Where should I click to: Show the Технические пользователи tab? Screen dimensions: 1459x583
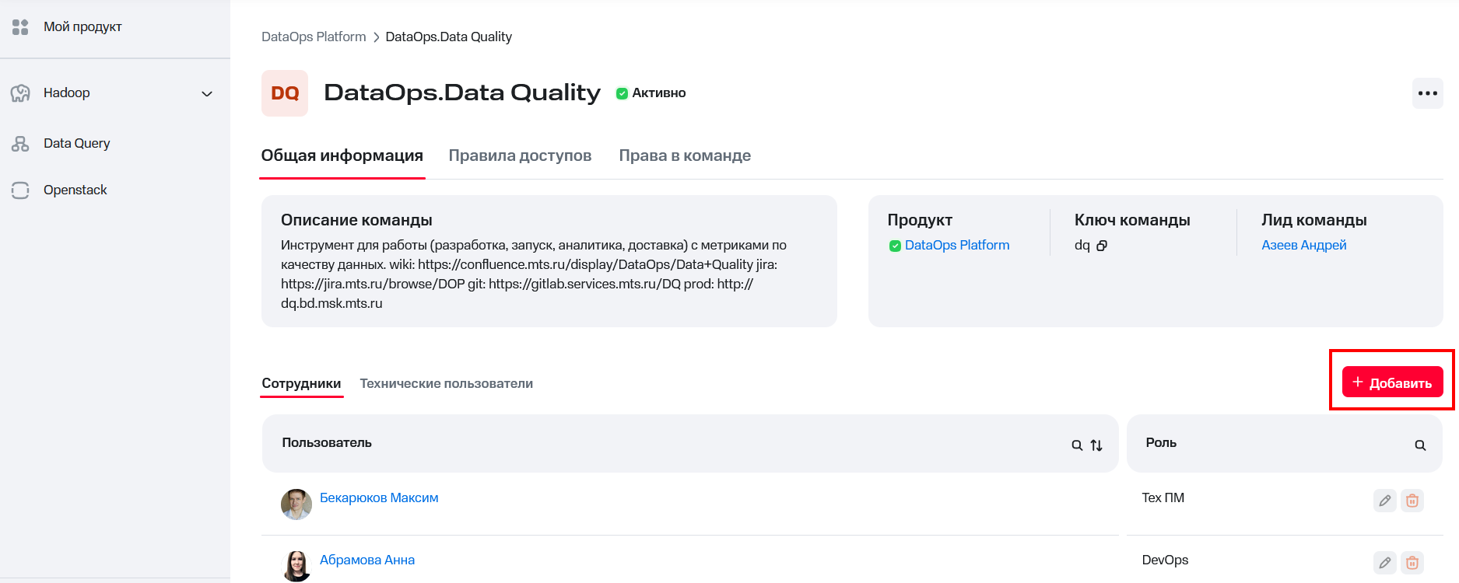446,383
